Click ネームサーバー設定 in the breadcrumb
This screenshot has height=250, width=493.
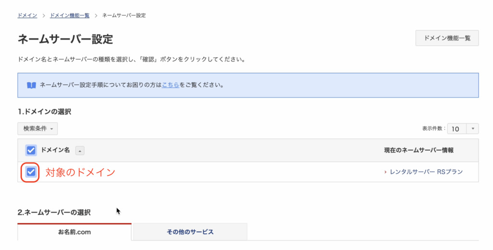point(124,15)
